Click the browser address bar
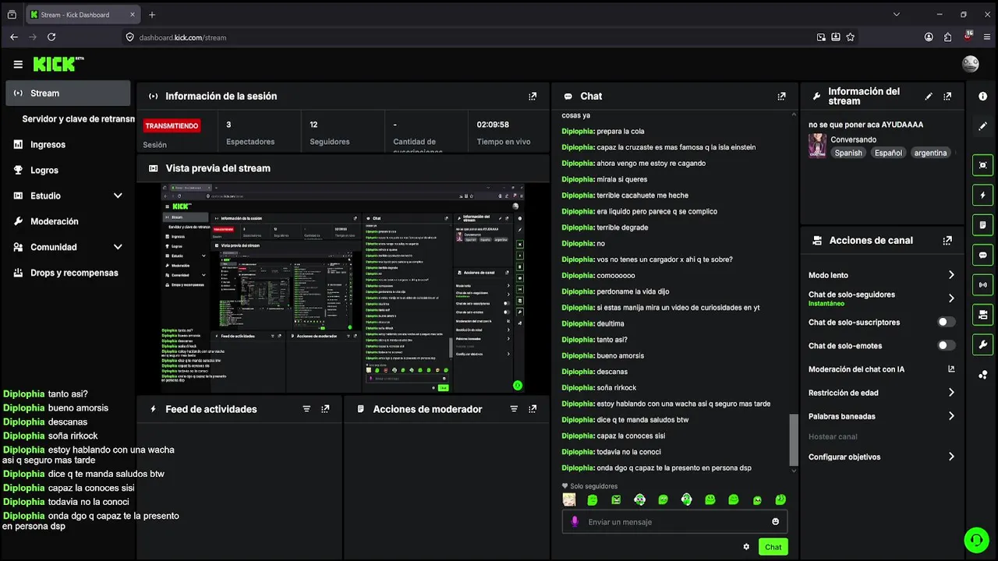 [468, 37]
